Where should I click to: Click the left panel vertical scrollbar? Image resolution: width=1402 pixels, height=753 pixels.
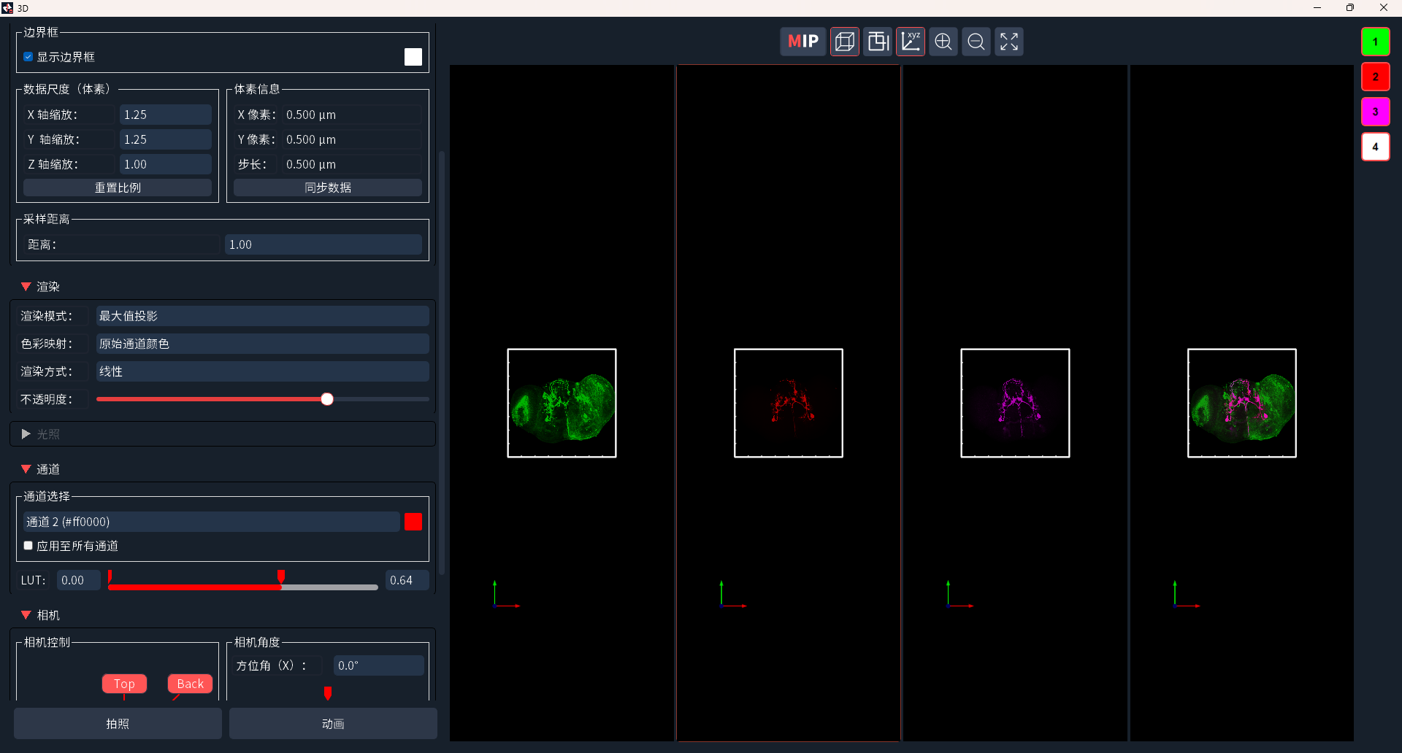click(x=442, y=363)
